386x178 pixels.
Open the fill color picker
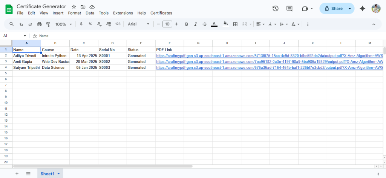[x=225, y=24]
